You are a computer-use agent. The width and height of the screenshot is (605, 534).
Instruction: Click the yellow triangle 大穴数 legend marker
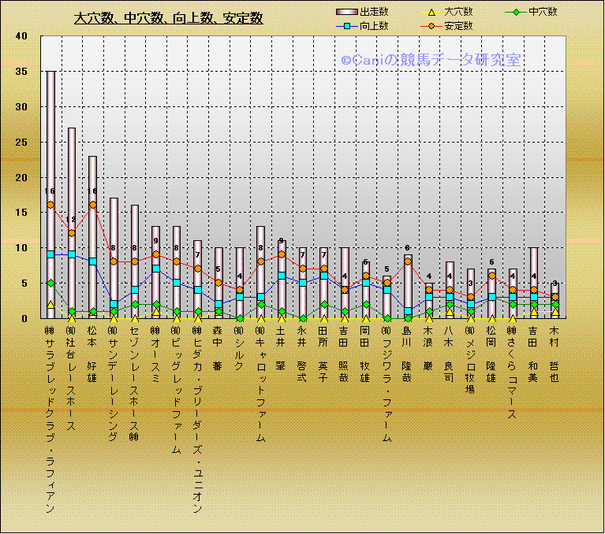pos(432,12)
